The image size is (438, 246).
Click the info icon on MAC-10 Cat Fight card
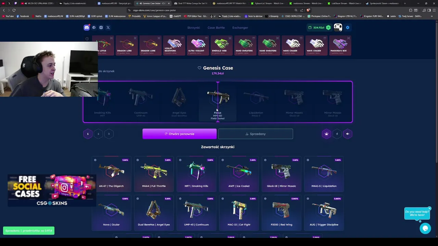pos(223,199)
